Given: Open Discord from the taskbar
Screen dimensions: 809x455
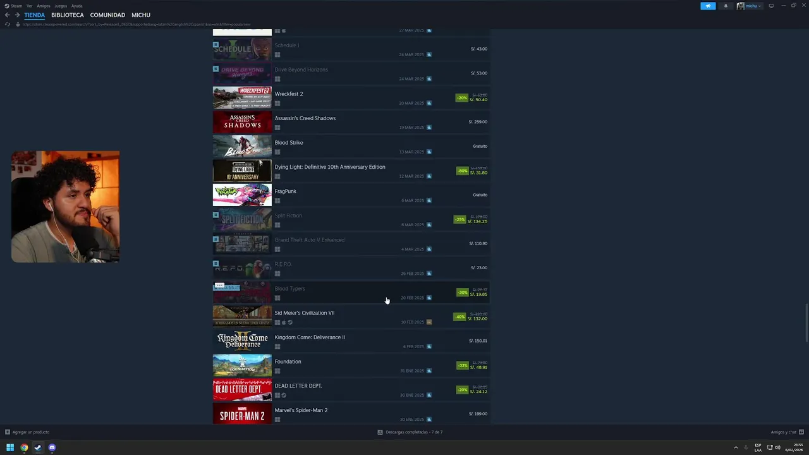Looking at the screenshot, I should (52, 447).
